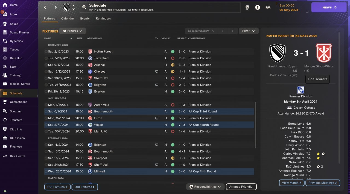Viewport: 350px width, 194px height.
Task: Open the Tactics board icon
Action: click(5, 50)
